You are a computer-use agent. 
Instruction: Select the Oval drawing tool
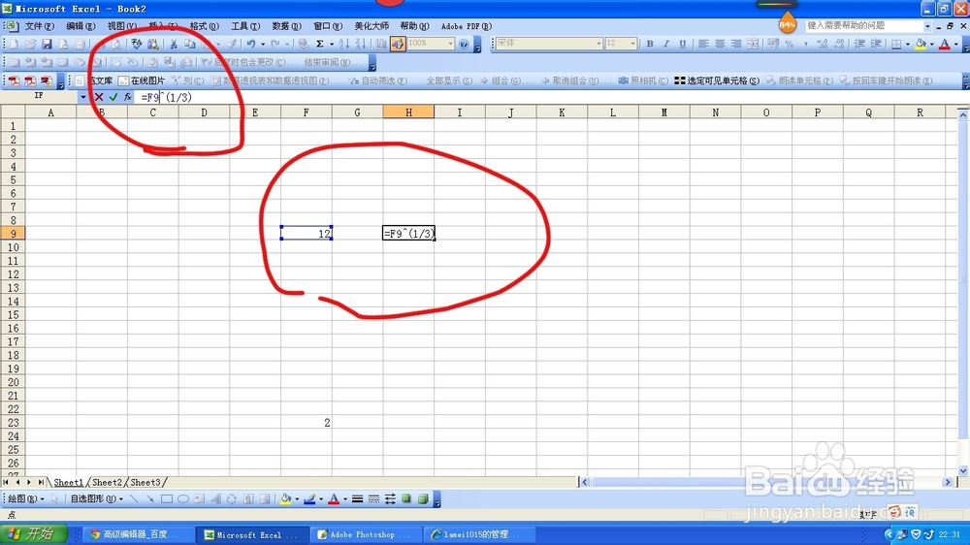[183, 498]
